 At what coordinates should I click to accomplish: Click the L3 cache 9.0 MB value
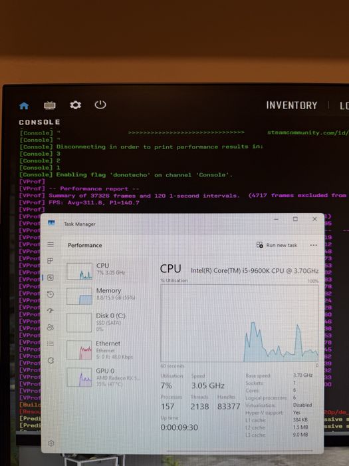click(x=300, y=435)
